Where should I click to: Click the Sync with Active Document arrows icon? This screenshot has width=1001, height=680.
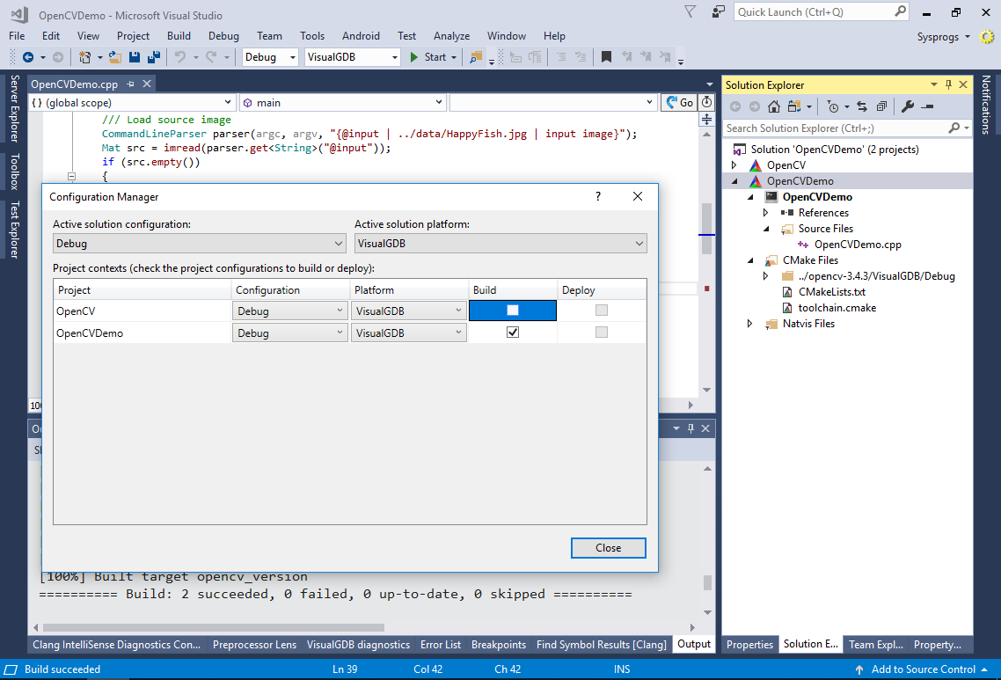pyautogui.click(x=861, y=106)
